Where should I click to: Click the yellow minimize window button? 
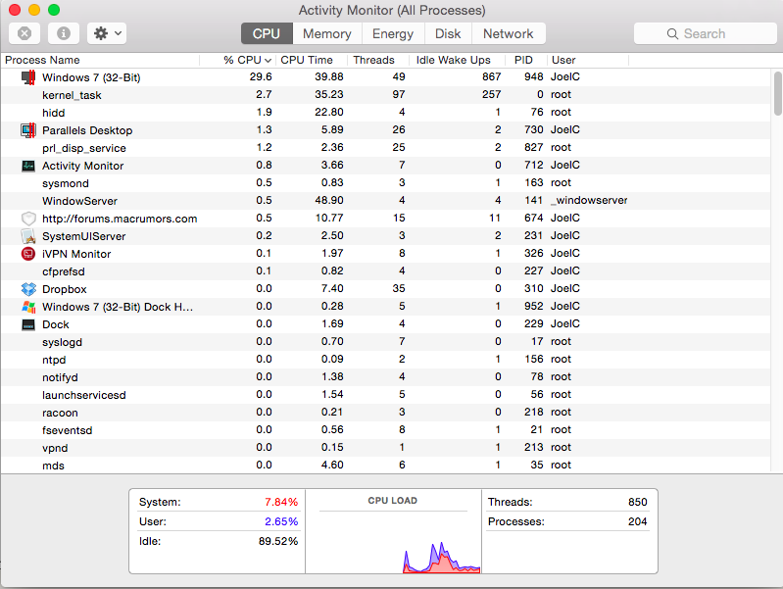[34, 10]
